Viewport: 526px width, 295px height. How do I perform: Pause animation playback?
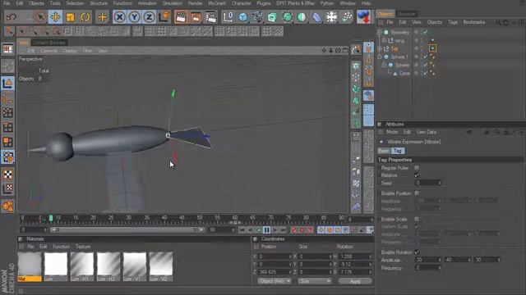(266, 230)
